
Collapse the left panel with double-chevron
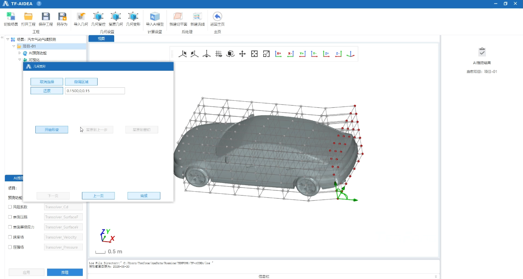click(2, 38)
